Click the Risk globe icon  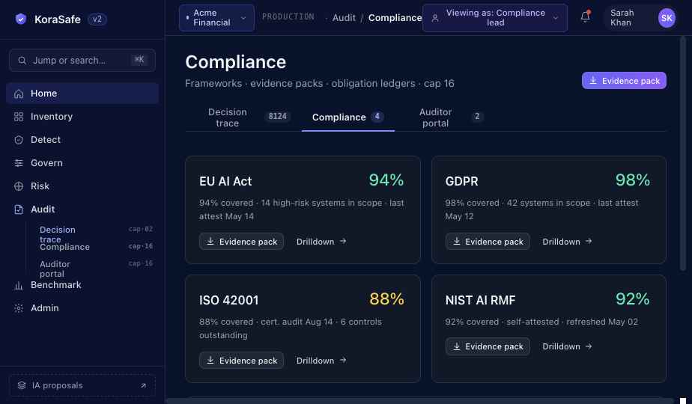tap(19, 186)
